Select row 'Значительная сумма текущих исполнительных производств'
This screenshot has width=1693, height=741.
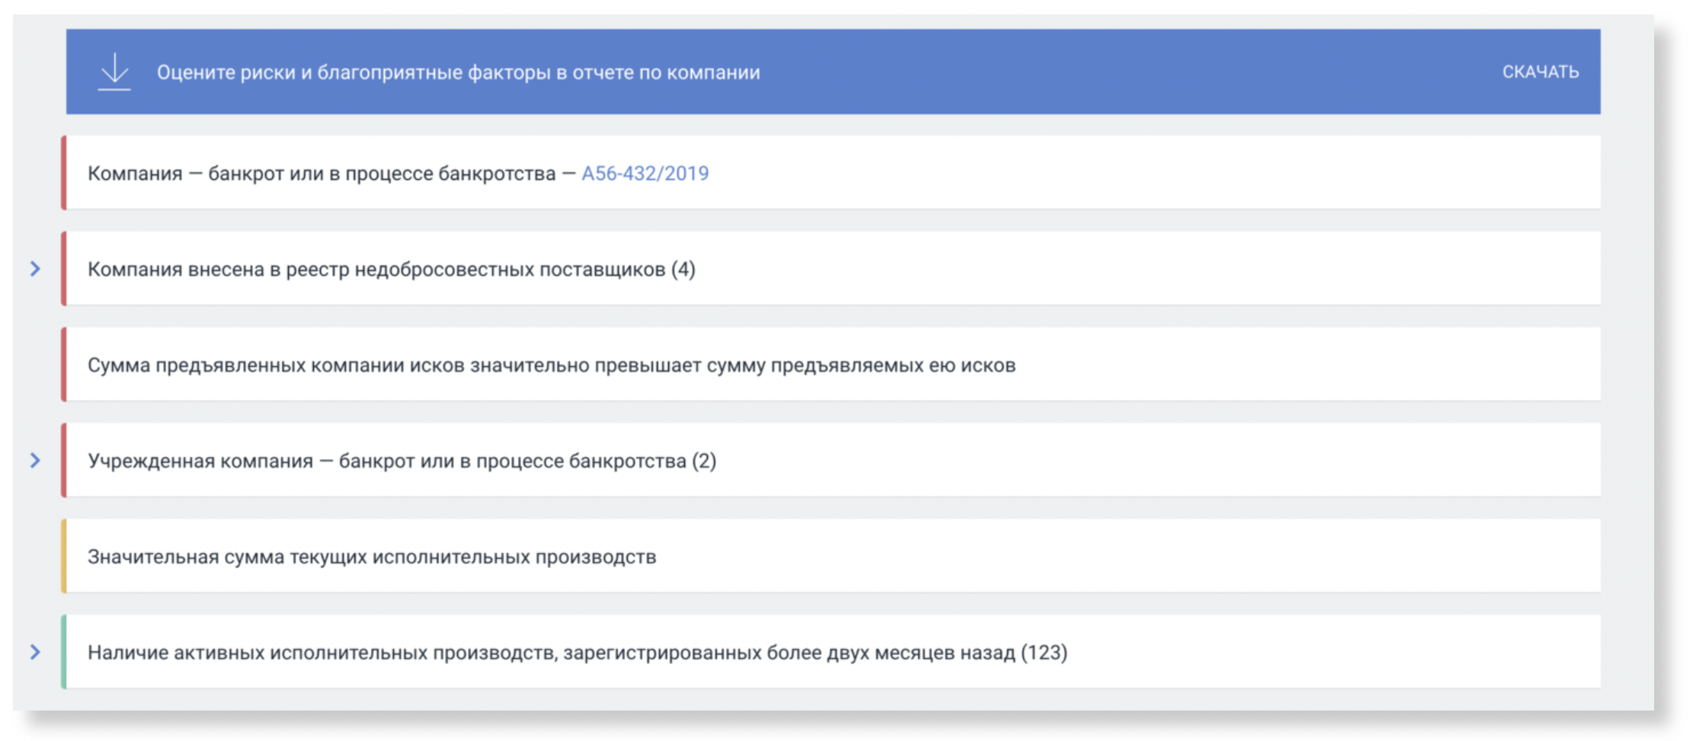coord(830,557)
